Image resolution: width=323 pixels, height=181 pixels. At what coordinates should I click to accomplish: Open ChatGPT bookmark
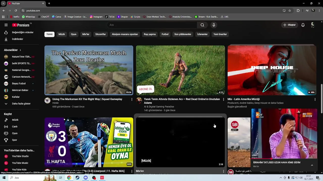(x=44, y=17)
